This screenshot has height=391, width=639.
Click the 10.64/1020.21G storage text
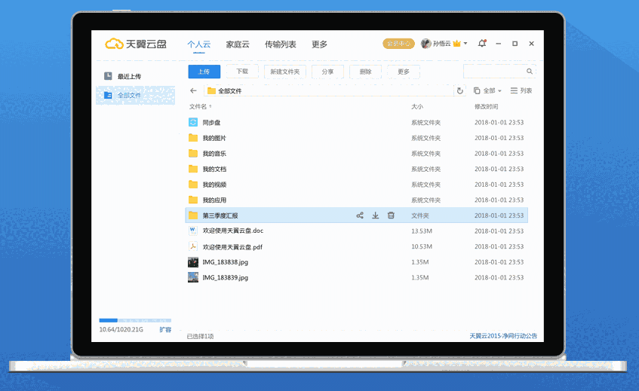click(x=121, y=329)
